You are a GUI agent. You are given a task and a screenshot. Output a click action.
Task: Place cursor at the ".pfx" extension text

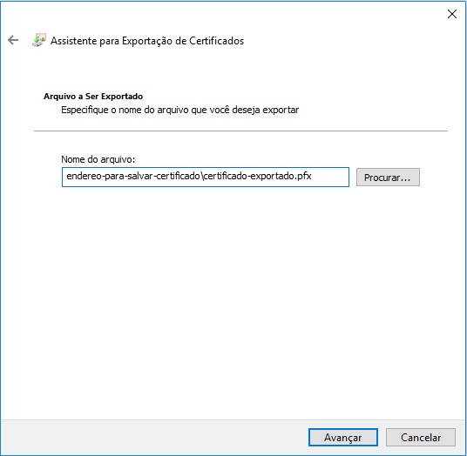click(303, 176)
